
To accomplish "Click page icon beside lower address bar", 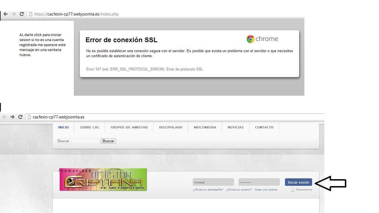I will pyautogui.click(x=29, y=117).
